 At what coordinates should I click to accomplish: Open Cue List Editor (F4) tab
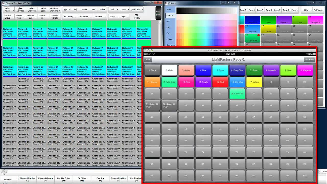pyautogui.click(x=64, y=179)
